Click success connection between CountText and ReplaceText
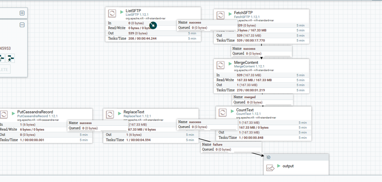This screenshot has height=182, width=382. coord(207,125)
